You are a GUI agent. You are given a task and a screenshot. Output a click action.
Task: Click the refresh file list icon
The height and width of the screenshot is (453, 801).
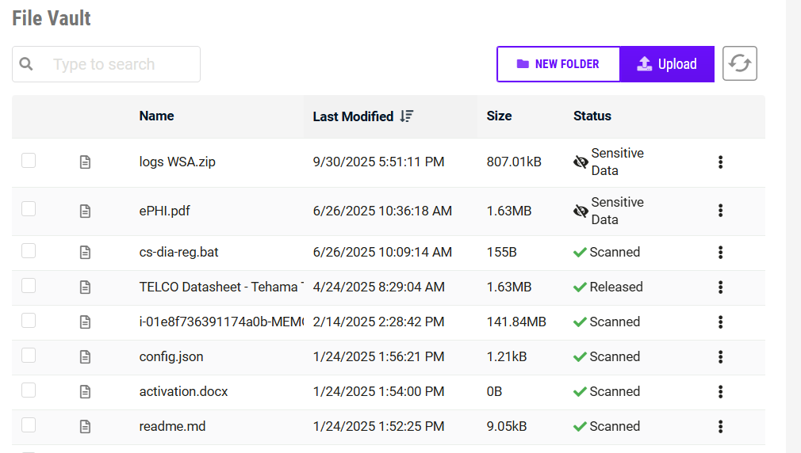pyautogui.click(x=739, y=64)
